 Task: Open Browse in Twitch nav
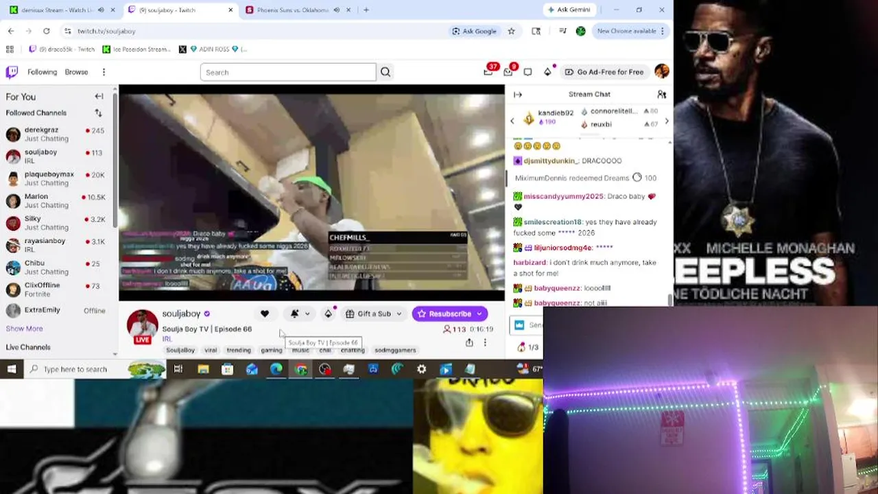click(76, 72)
